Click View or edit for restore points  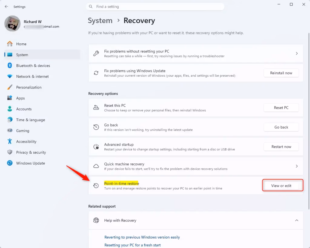[x=281, y=186]
